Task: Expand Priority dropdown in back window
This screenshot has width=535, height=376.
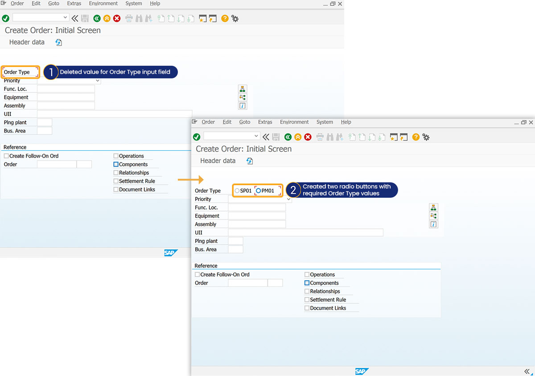Action: coord(98,81)
